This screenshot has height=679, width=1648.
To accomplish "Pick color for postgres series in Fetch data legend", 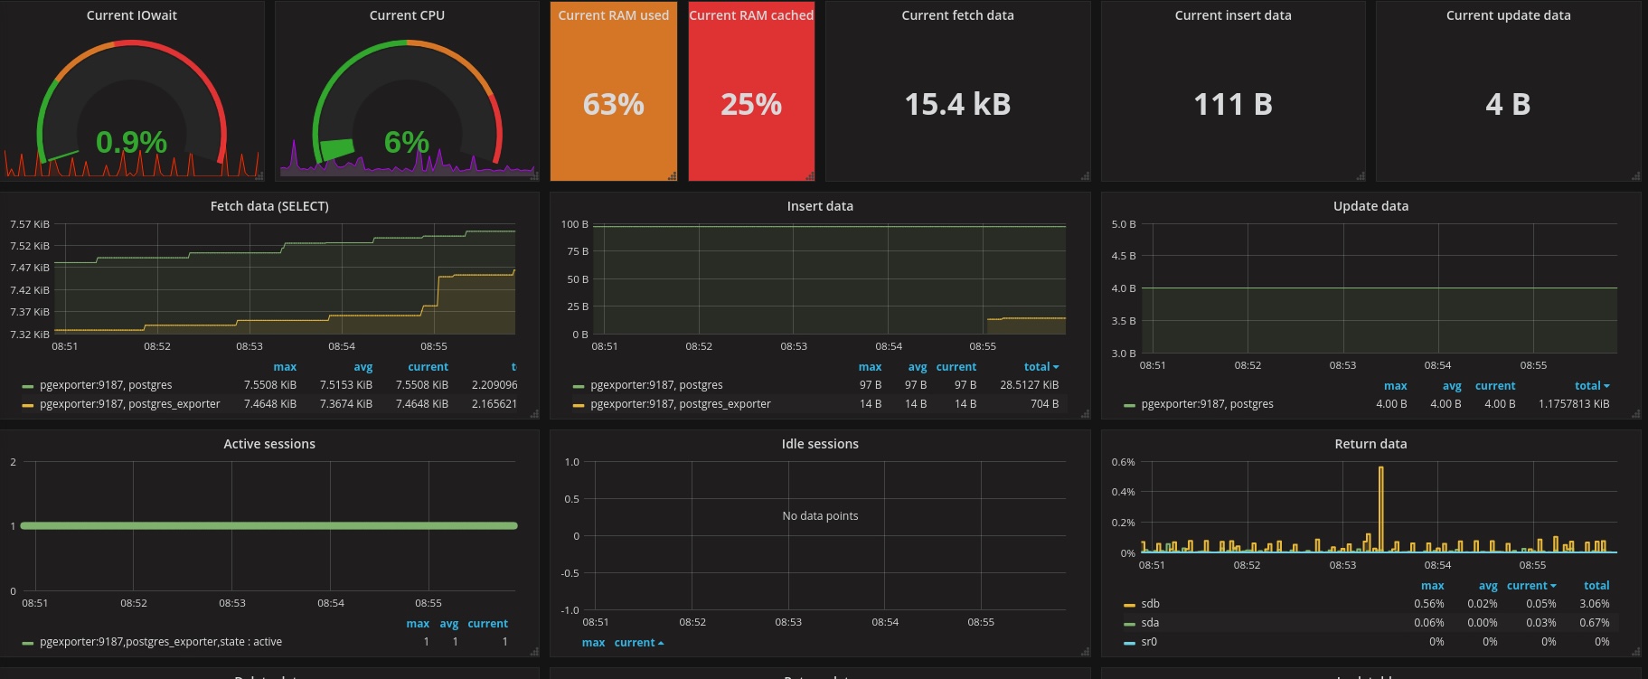I will click(x=28, y=386).
